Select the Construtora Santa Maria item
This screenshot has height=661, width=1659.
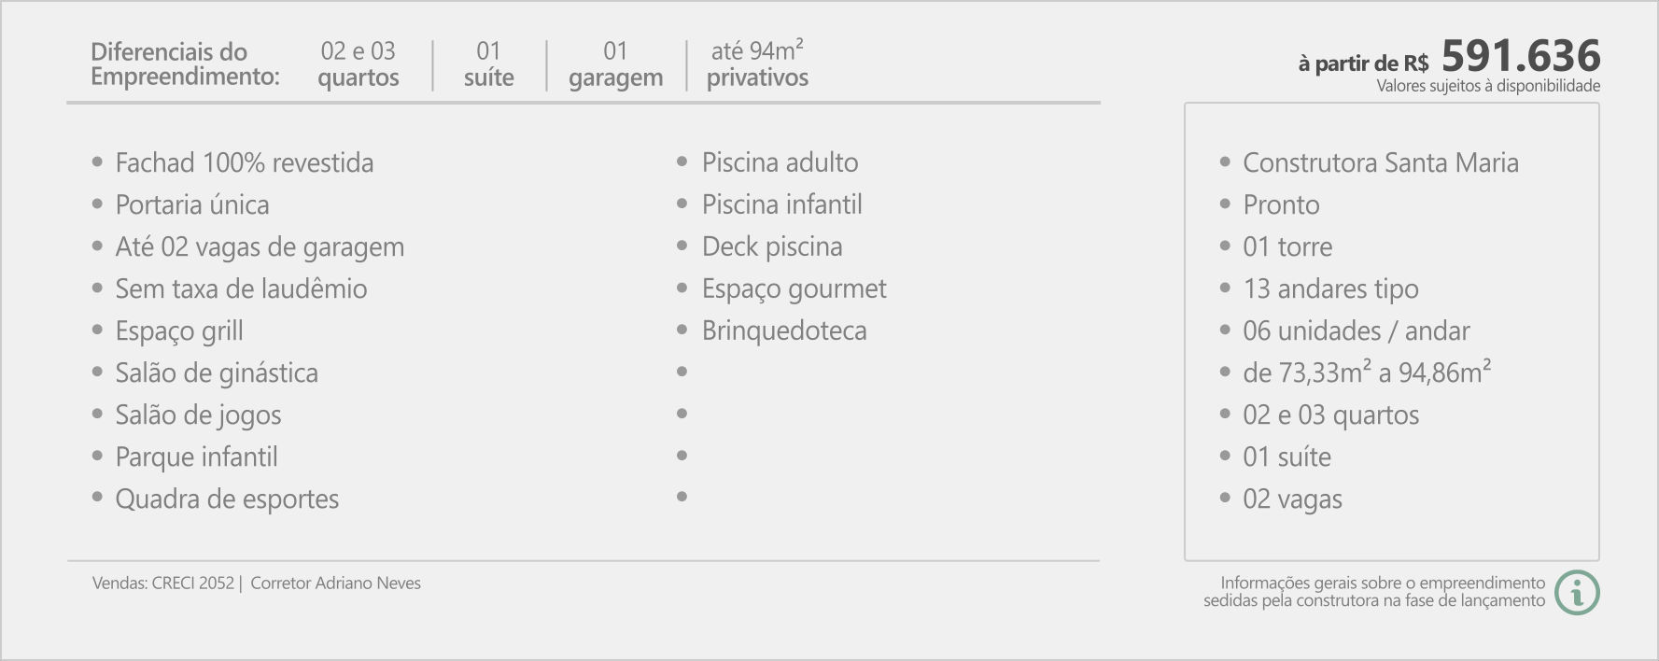(x=1380, y=162)
